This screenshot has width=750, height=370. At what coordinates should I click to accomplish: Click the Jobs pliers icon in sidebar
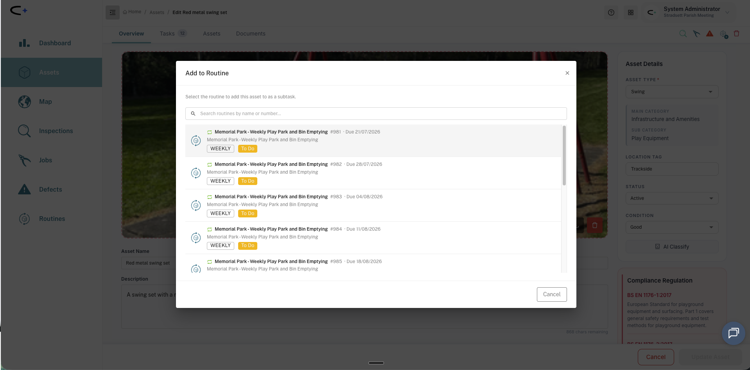tap(25, 160)
